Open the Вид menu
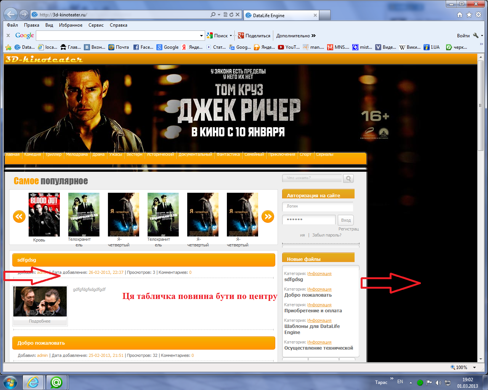The width and height of the screenshot is (488, 390). [x=49, y=25]
